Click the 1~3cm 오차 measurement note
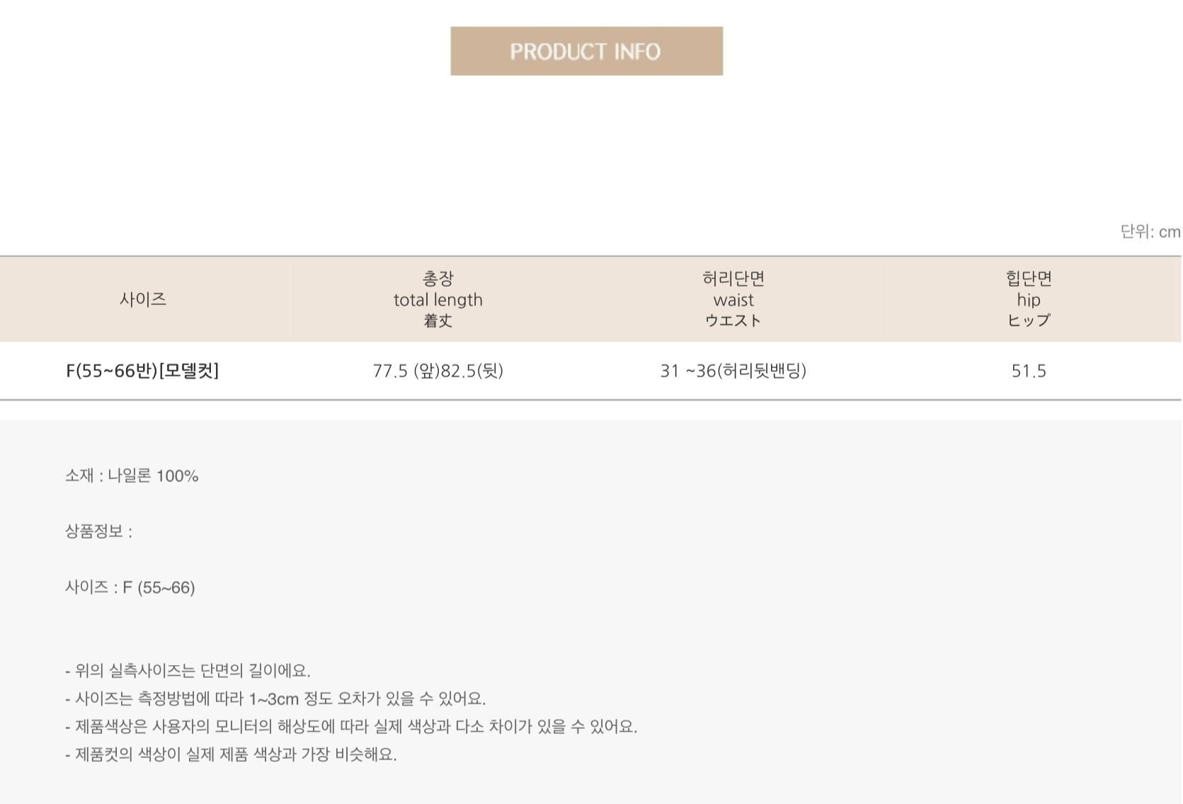 (x=275, y=699)
